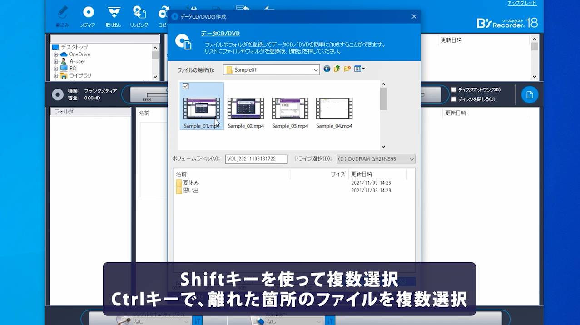The width and height of the screenshot is (580, 325).
Task: Navigate up one folder level
Action: [337, 69]
